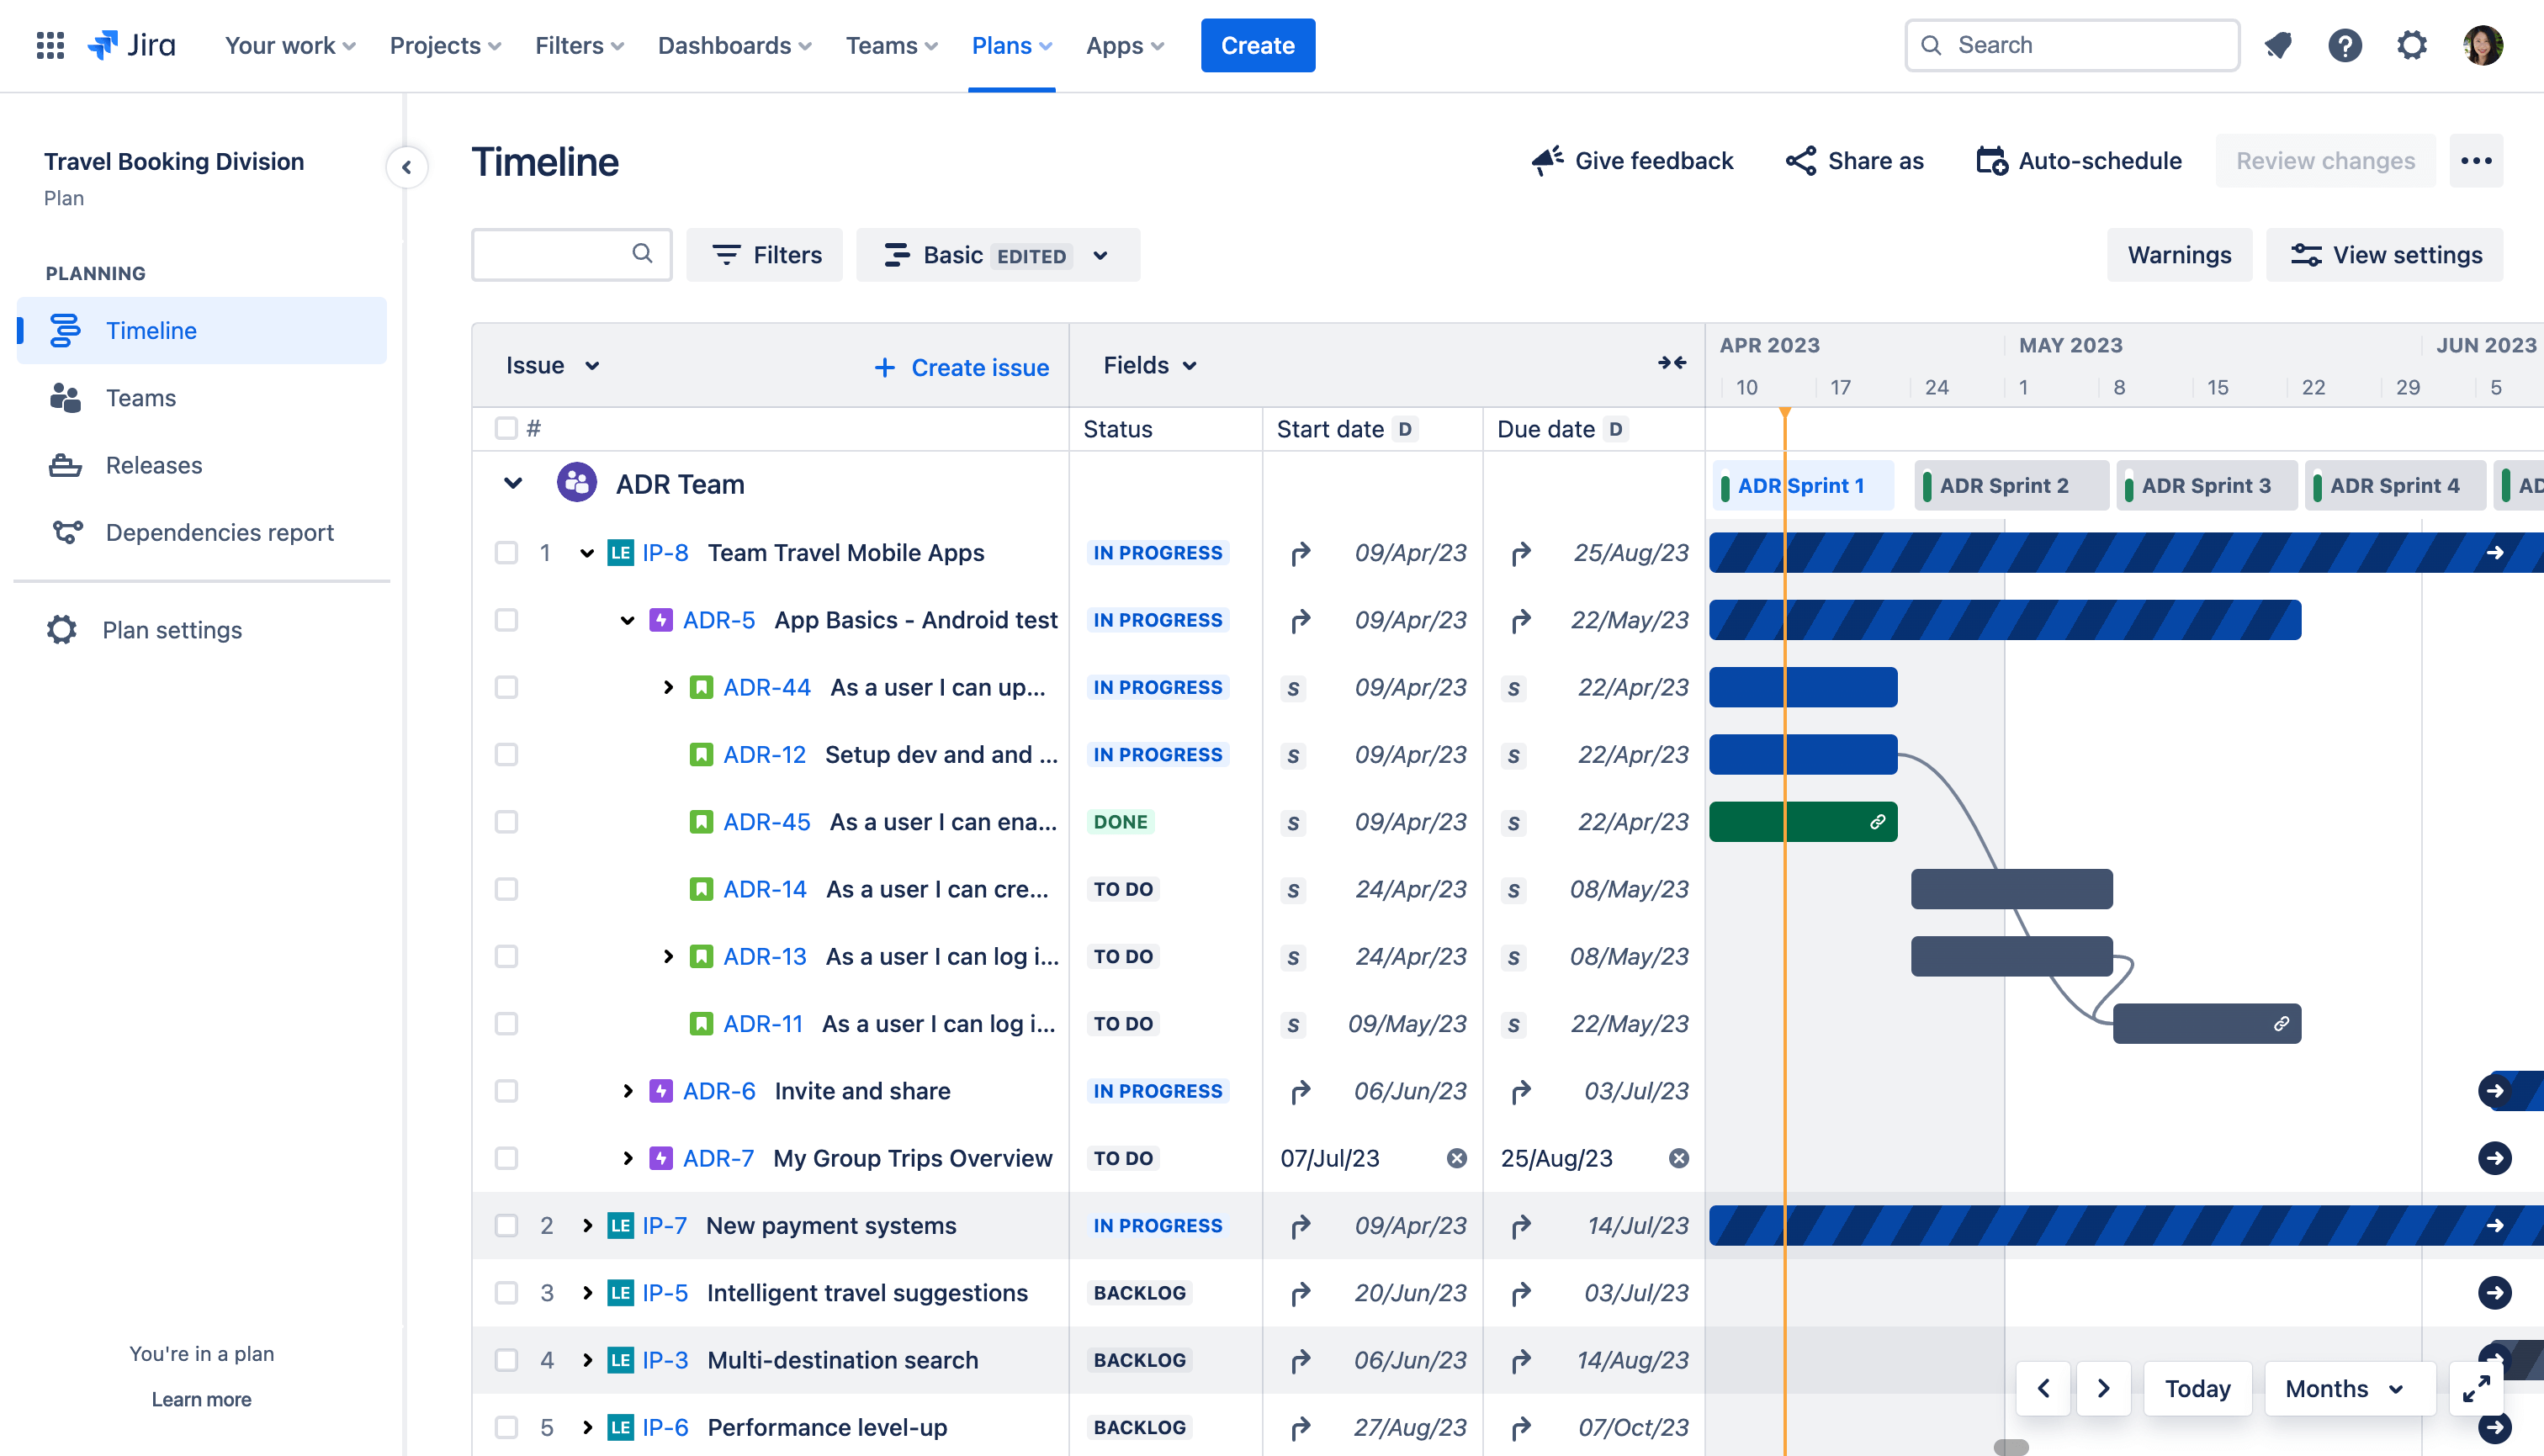Toggle checkbox for IP-5 row
This screenshot has height=1456, width=2544.
[x=505, y=1292]
